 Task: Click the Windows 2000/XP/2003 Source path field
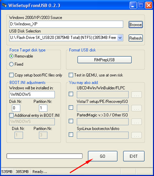point(66,24)
